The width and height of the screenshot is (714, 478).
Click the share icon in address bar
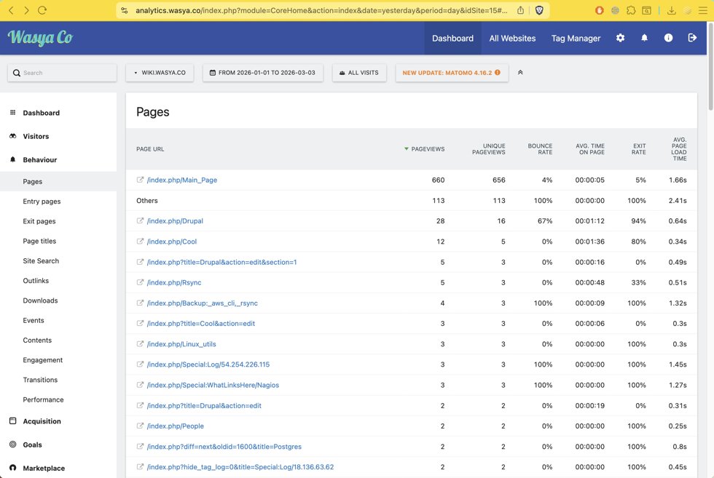pos(521,10)
